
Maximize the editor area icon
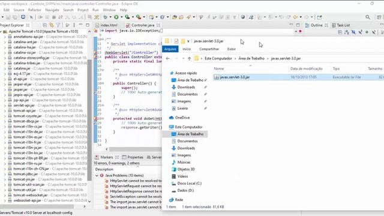pos(298,25)
